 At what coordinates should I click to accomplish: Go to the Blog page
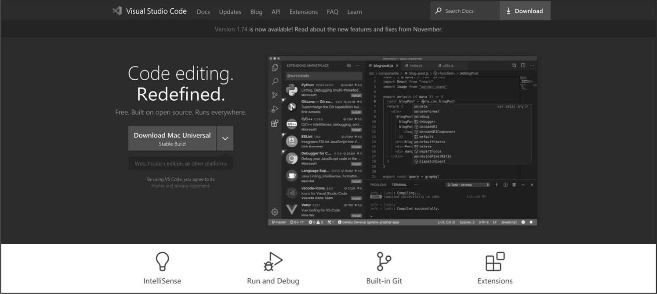pyautogui.click(x=256, y=12)
